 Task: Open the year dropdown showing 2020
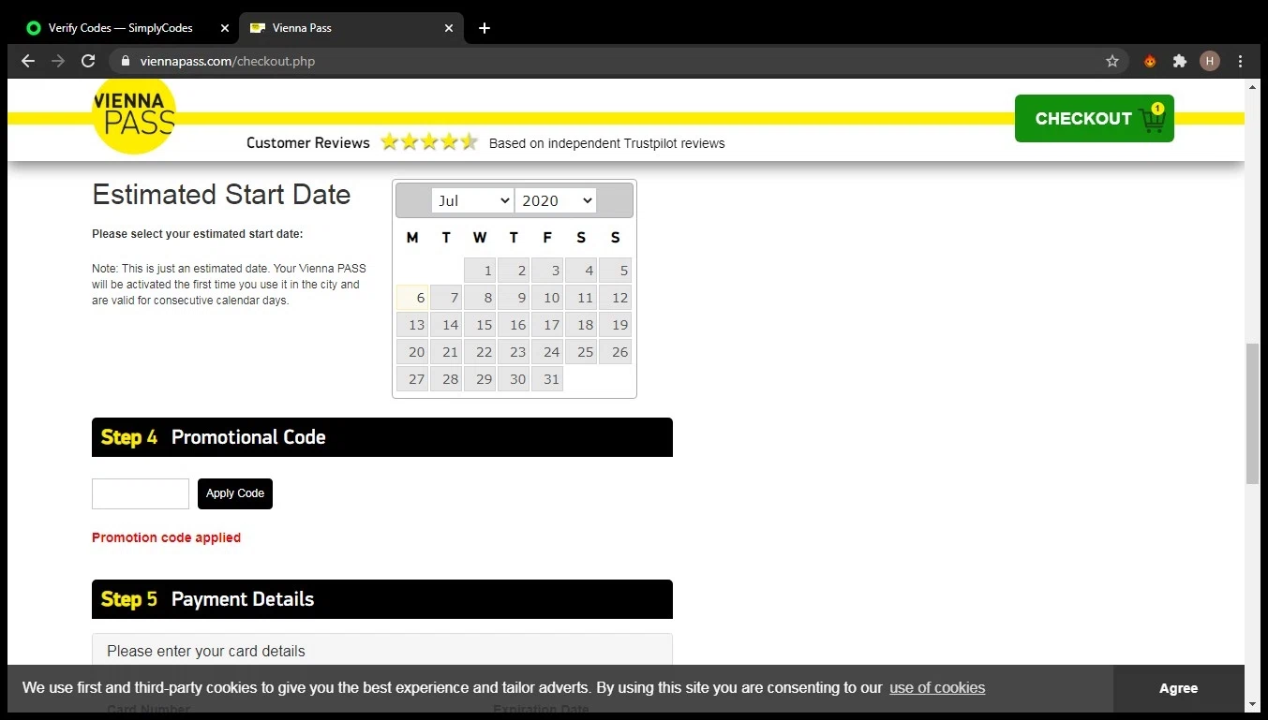pyautogui.click(x=555, y=200)
